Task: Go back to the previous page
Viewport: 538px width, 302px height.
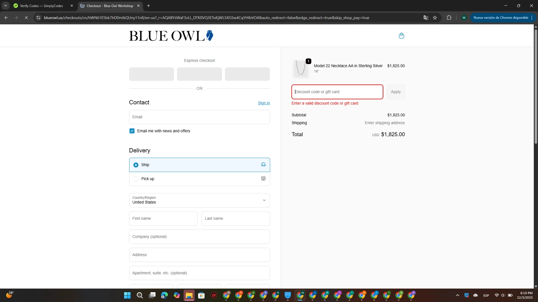Action: pos(6,18)
